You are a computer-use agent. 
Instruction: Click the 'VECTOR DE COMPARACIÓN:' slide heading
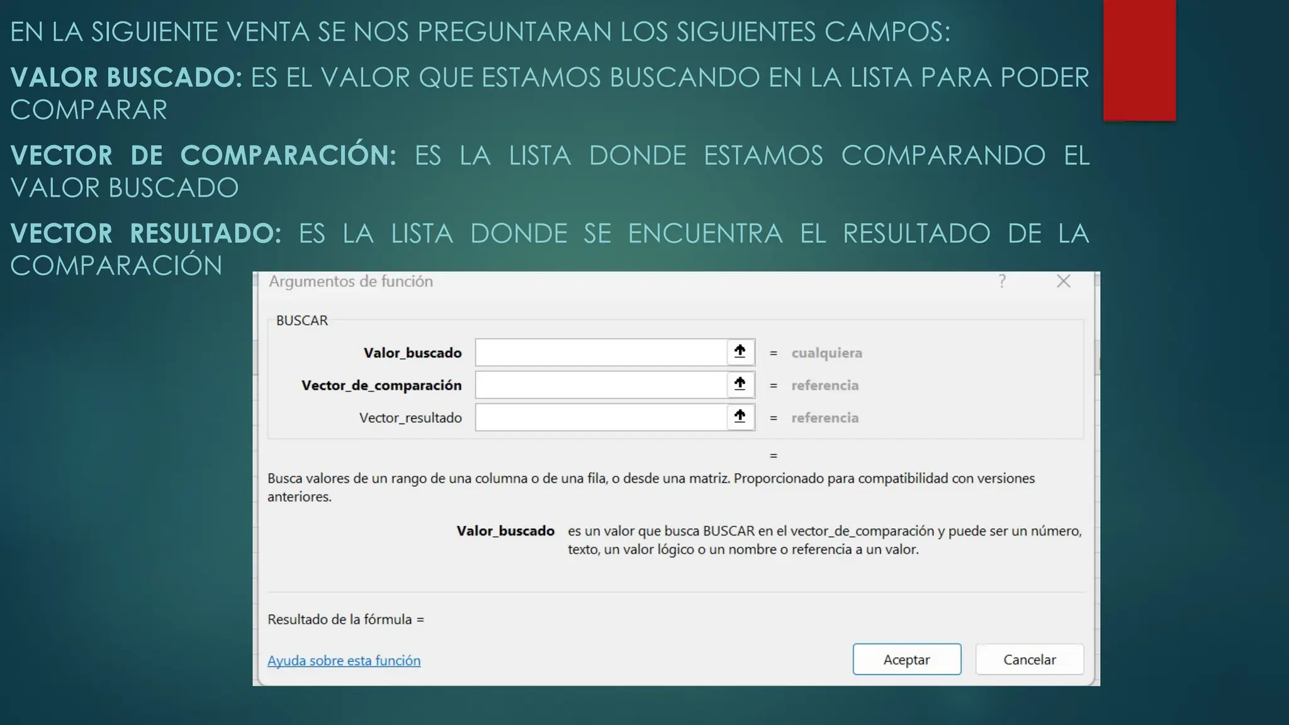(x=203, y=155)
